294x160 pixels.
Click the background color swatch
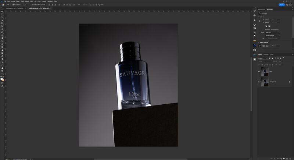point(3,80)
